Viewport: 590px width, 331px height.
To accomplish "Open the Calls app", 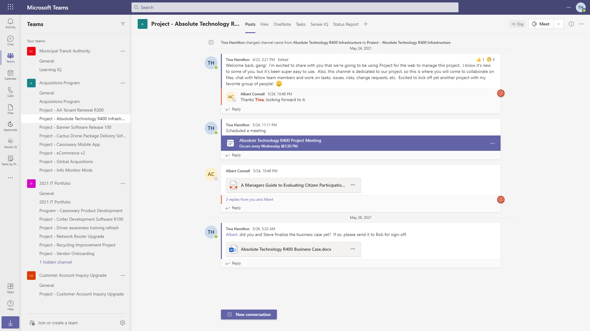I will click(x=10, y=92).
